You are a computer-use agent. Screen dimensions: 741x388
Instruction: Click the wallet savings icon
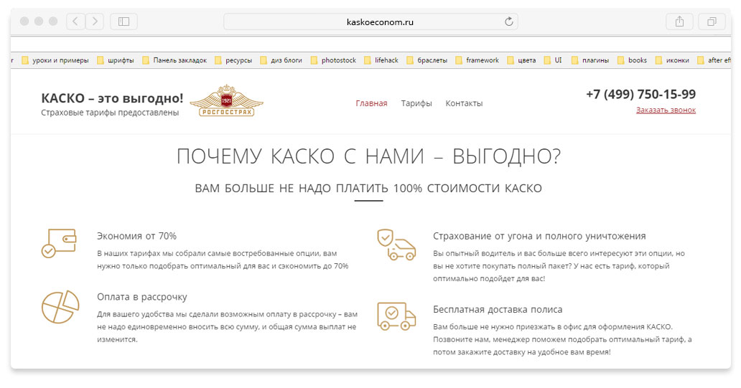[59, 244]
